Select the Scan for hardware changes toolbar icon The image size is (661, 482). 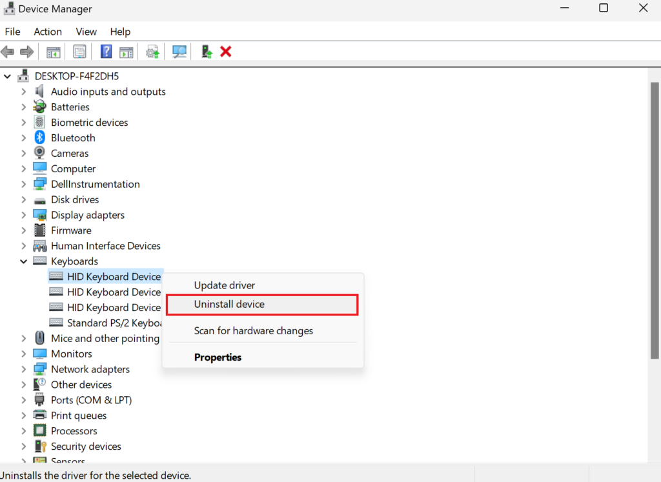point(179,52)
